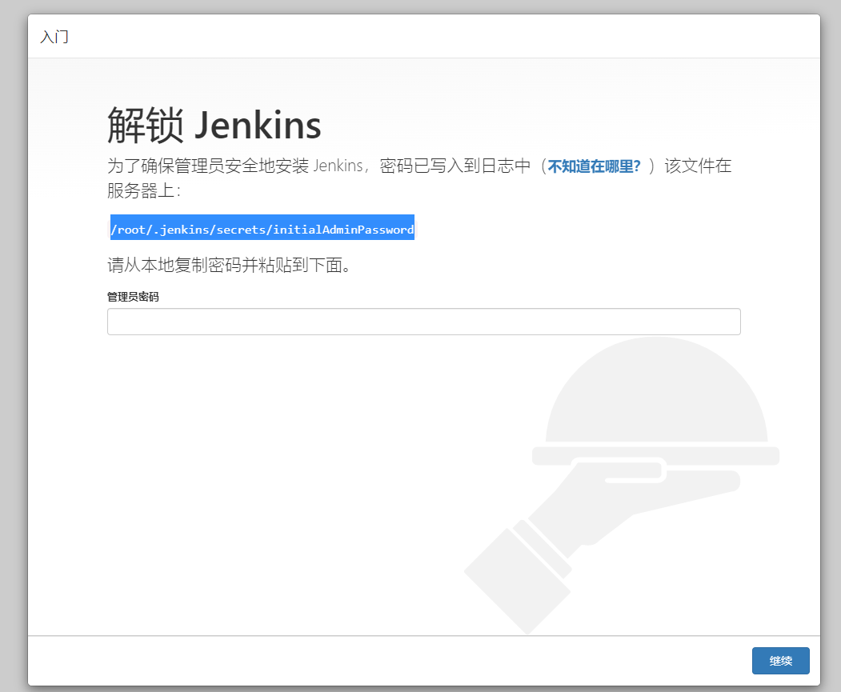This screenshot has width=841, height=692.
Task: Focus the 管理员密码 password input field
Action: pyautogui.click(x=424, y=322)
